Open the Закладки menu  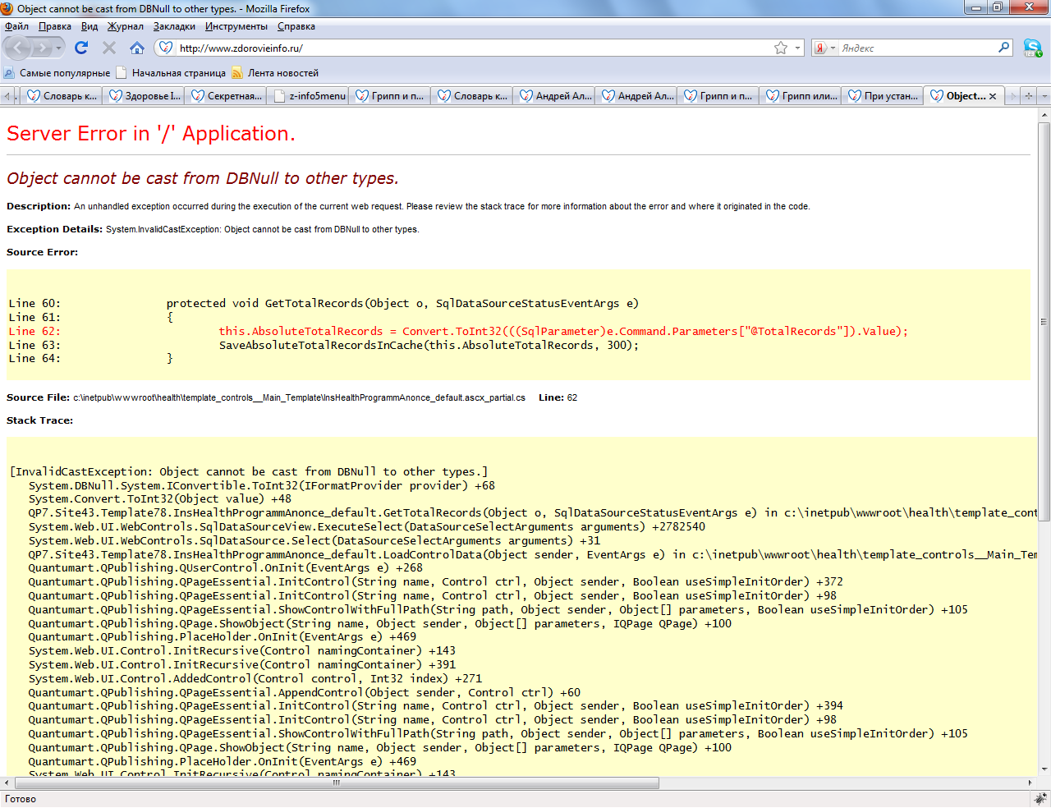pos(174,26)
